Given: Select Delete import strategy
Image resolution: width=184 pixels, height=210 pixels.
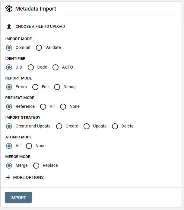Looking at the screenshot, I should (115, 126).
